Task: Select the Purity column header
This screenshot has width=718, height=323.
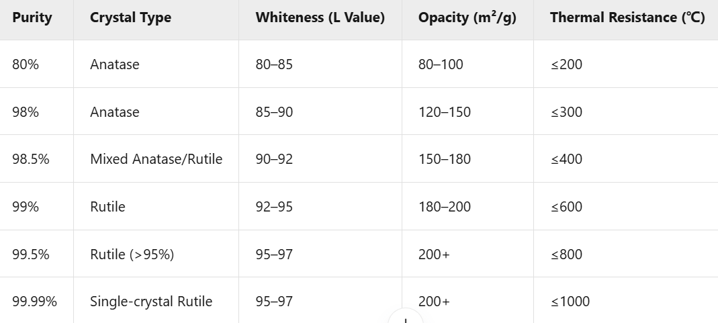Action: point(32,17)
